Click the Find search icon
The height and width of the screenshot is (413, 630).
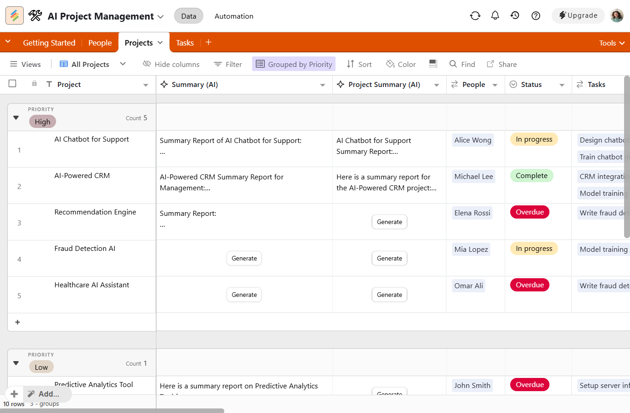click(453, 64)
